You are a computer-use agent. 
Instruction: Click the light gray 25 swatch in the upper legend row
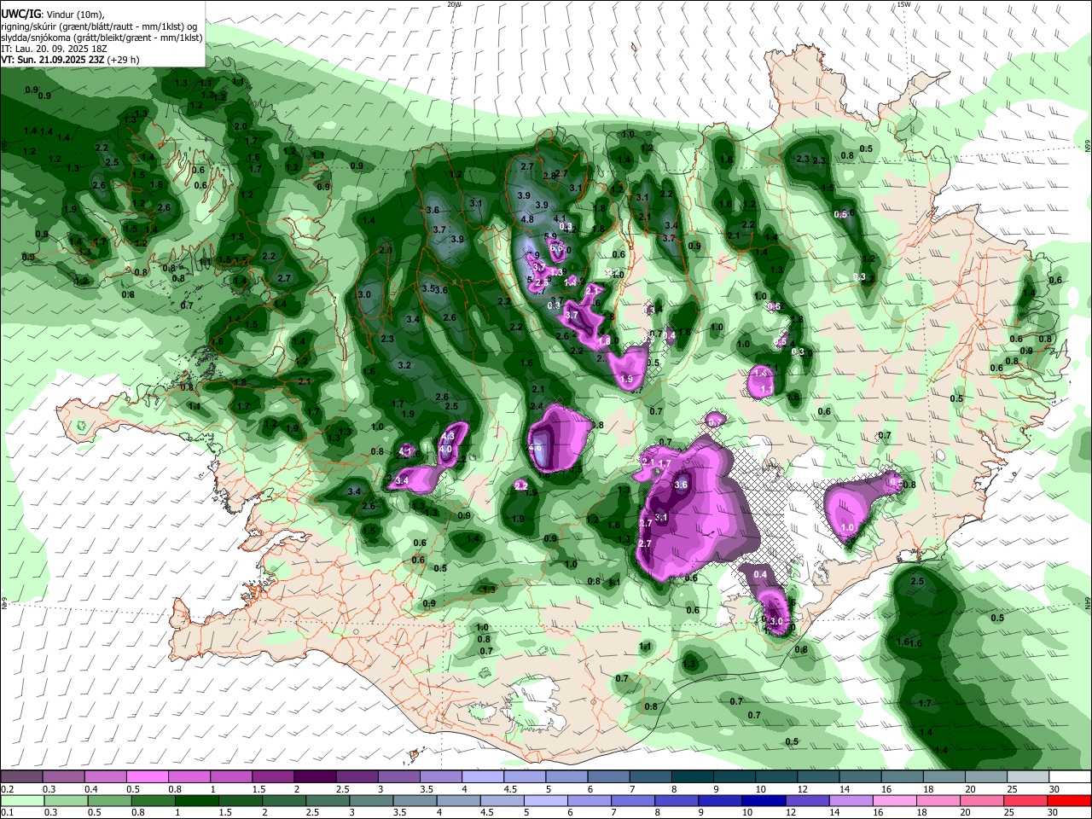click(1028, 777)
